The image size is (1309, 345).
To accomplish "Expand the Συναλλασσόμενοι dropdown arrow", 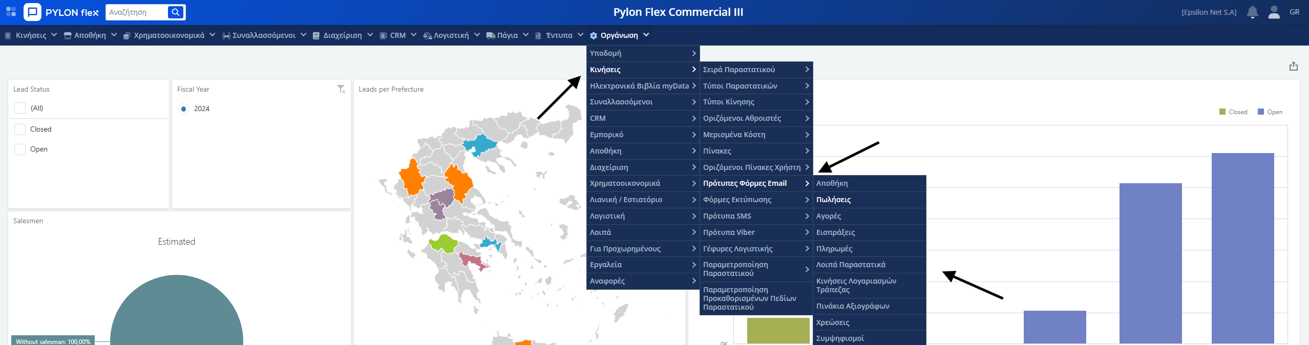I will point(303,35).
